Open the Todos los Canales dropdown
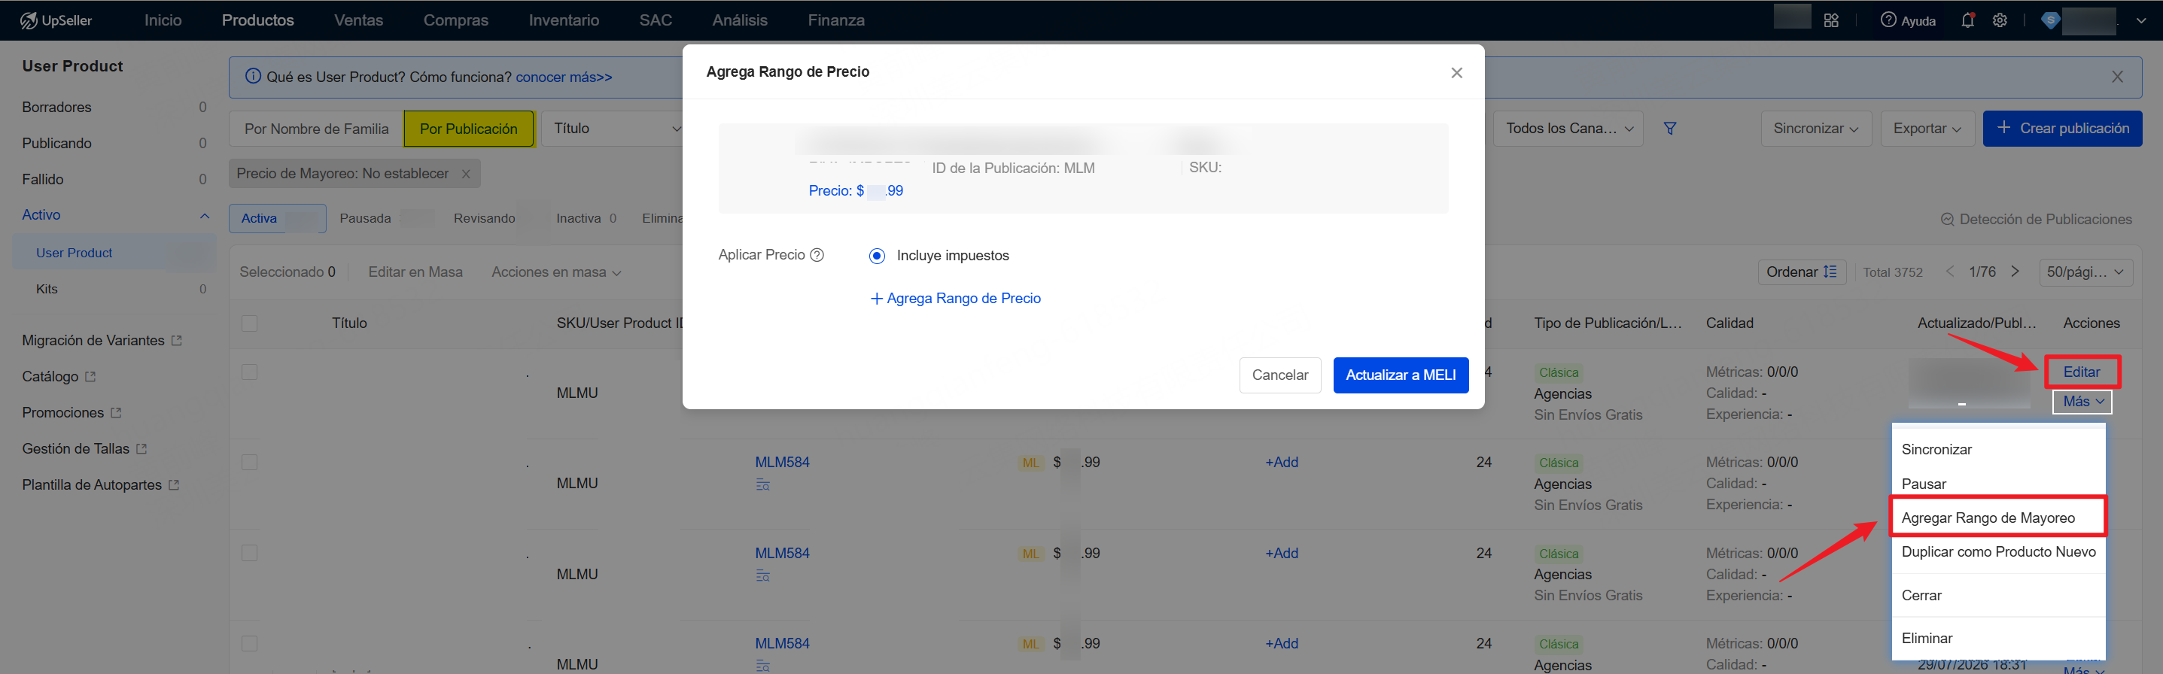Image resolution: width=2163 pixels, height=674 pixels. pyautogui.click(x=1568, y=129)
